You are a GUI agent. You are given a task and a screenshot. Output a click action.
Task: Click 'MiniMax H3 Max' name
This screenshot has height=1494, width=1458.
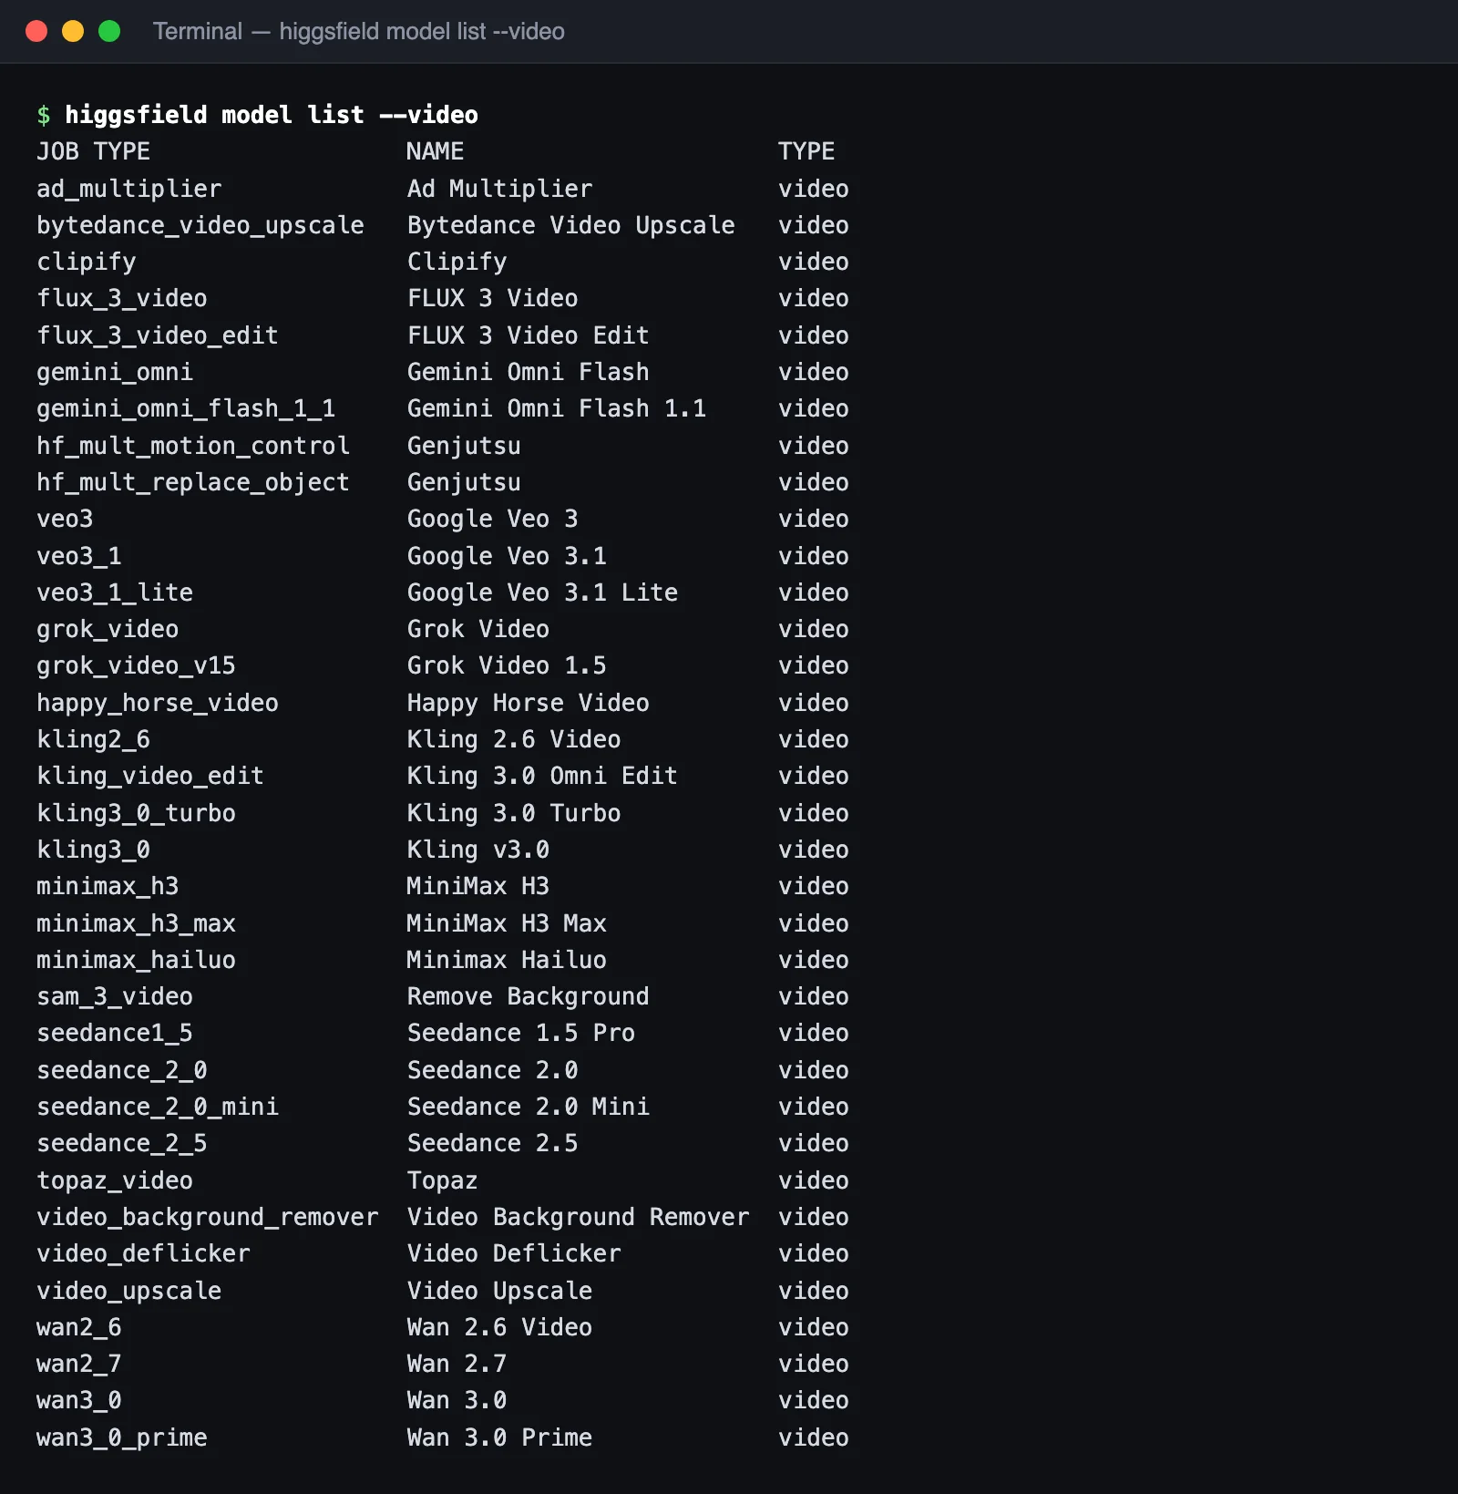coord(507,923)
